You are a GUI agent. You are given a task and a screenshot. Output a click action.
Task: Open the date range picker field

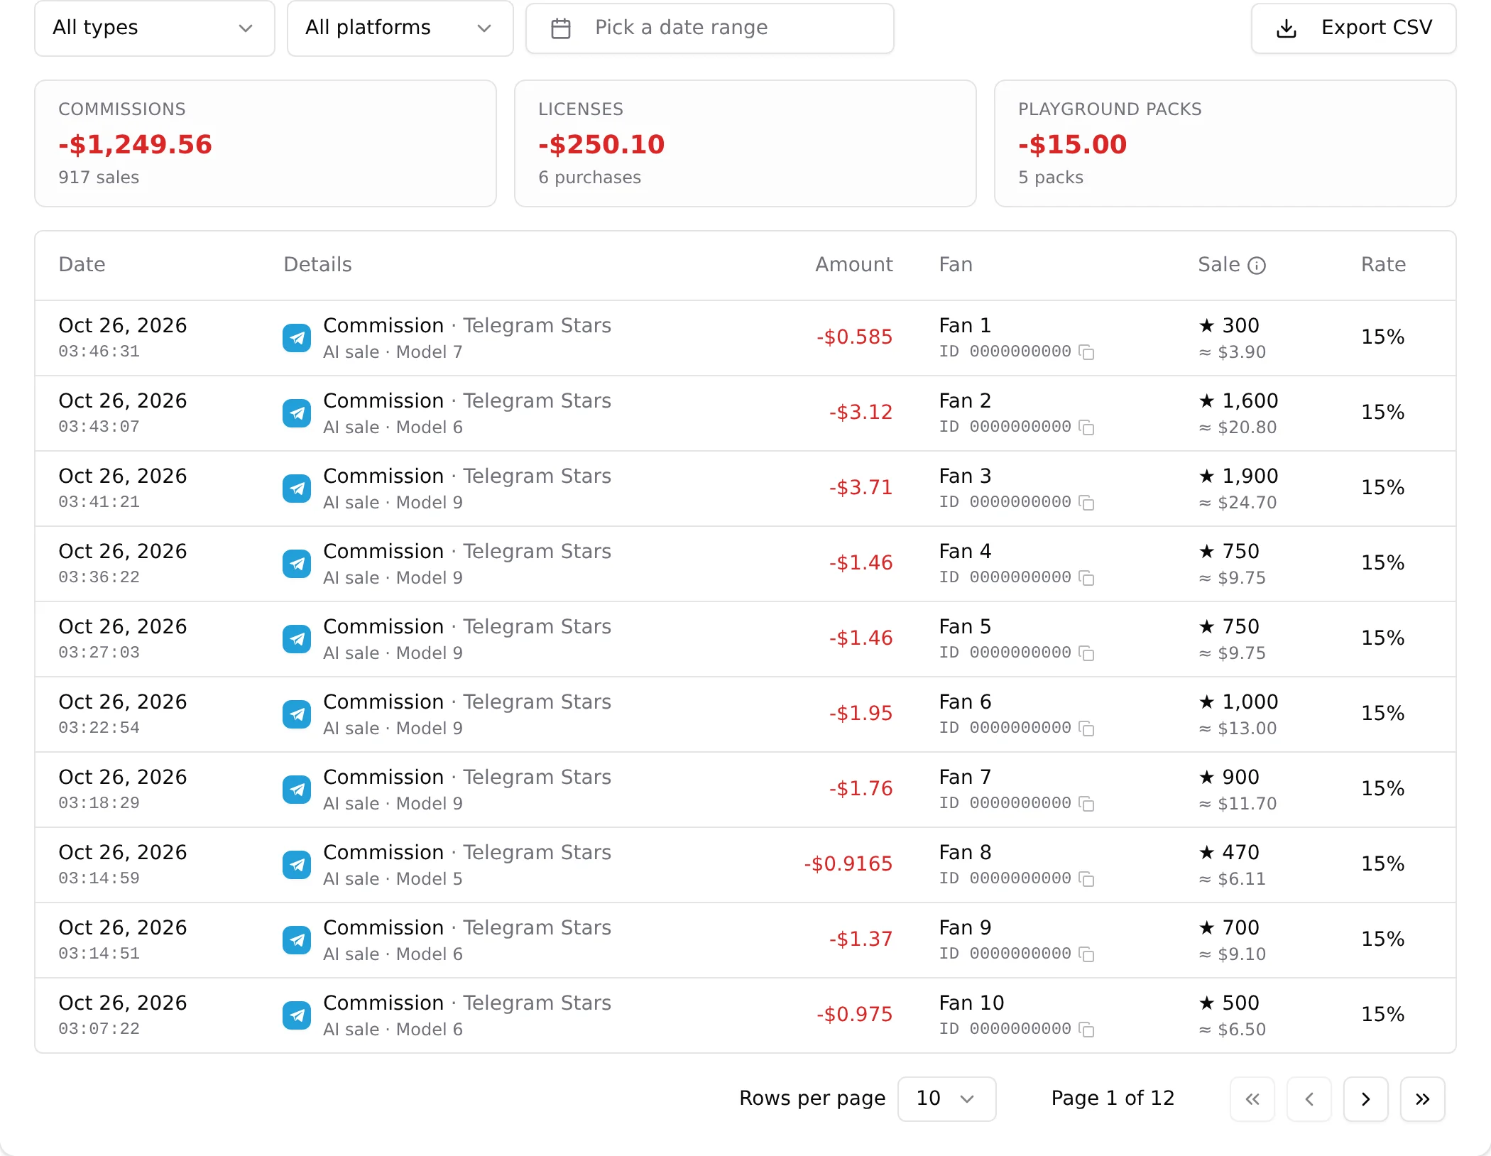point(709,28)
